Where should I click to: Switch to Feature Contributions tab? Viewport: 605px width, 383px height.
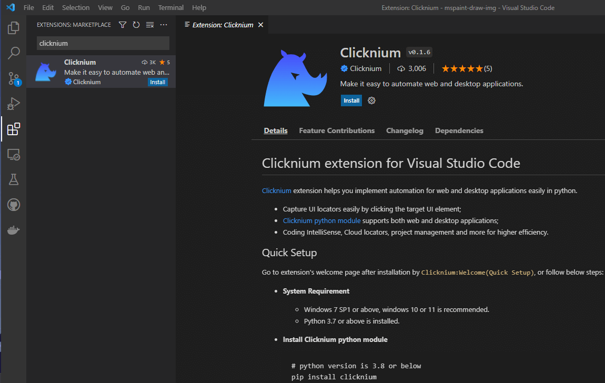pyautogui.click(x=337, y=131)
